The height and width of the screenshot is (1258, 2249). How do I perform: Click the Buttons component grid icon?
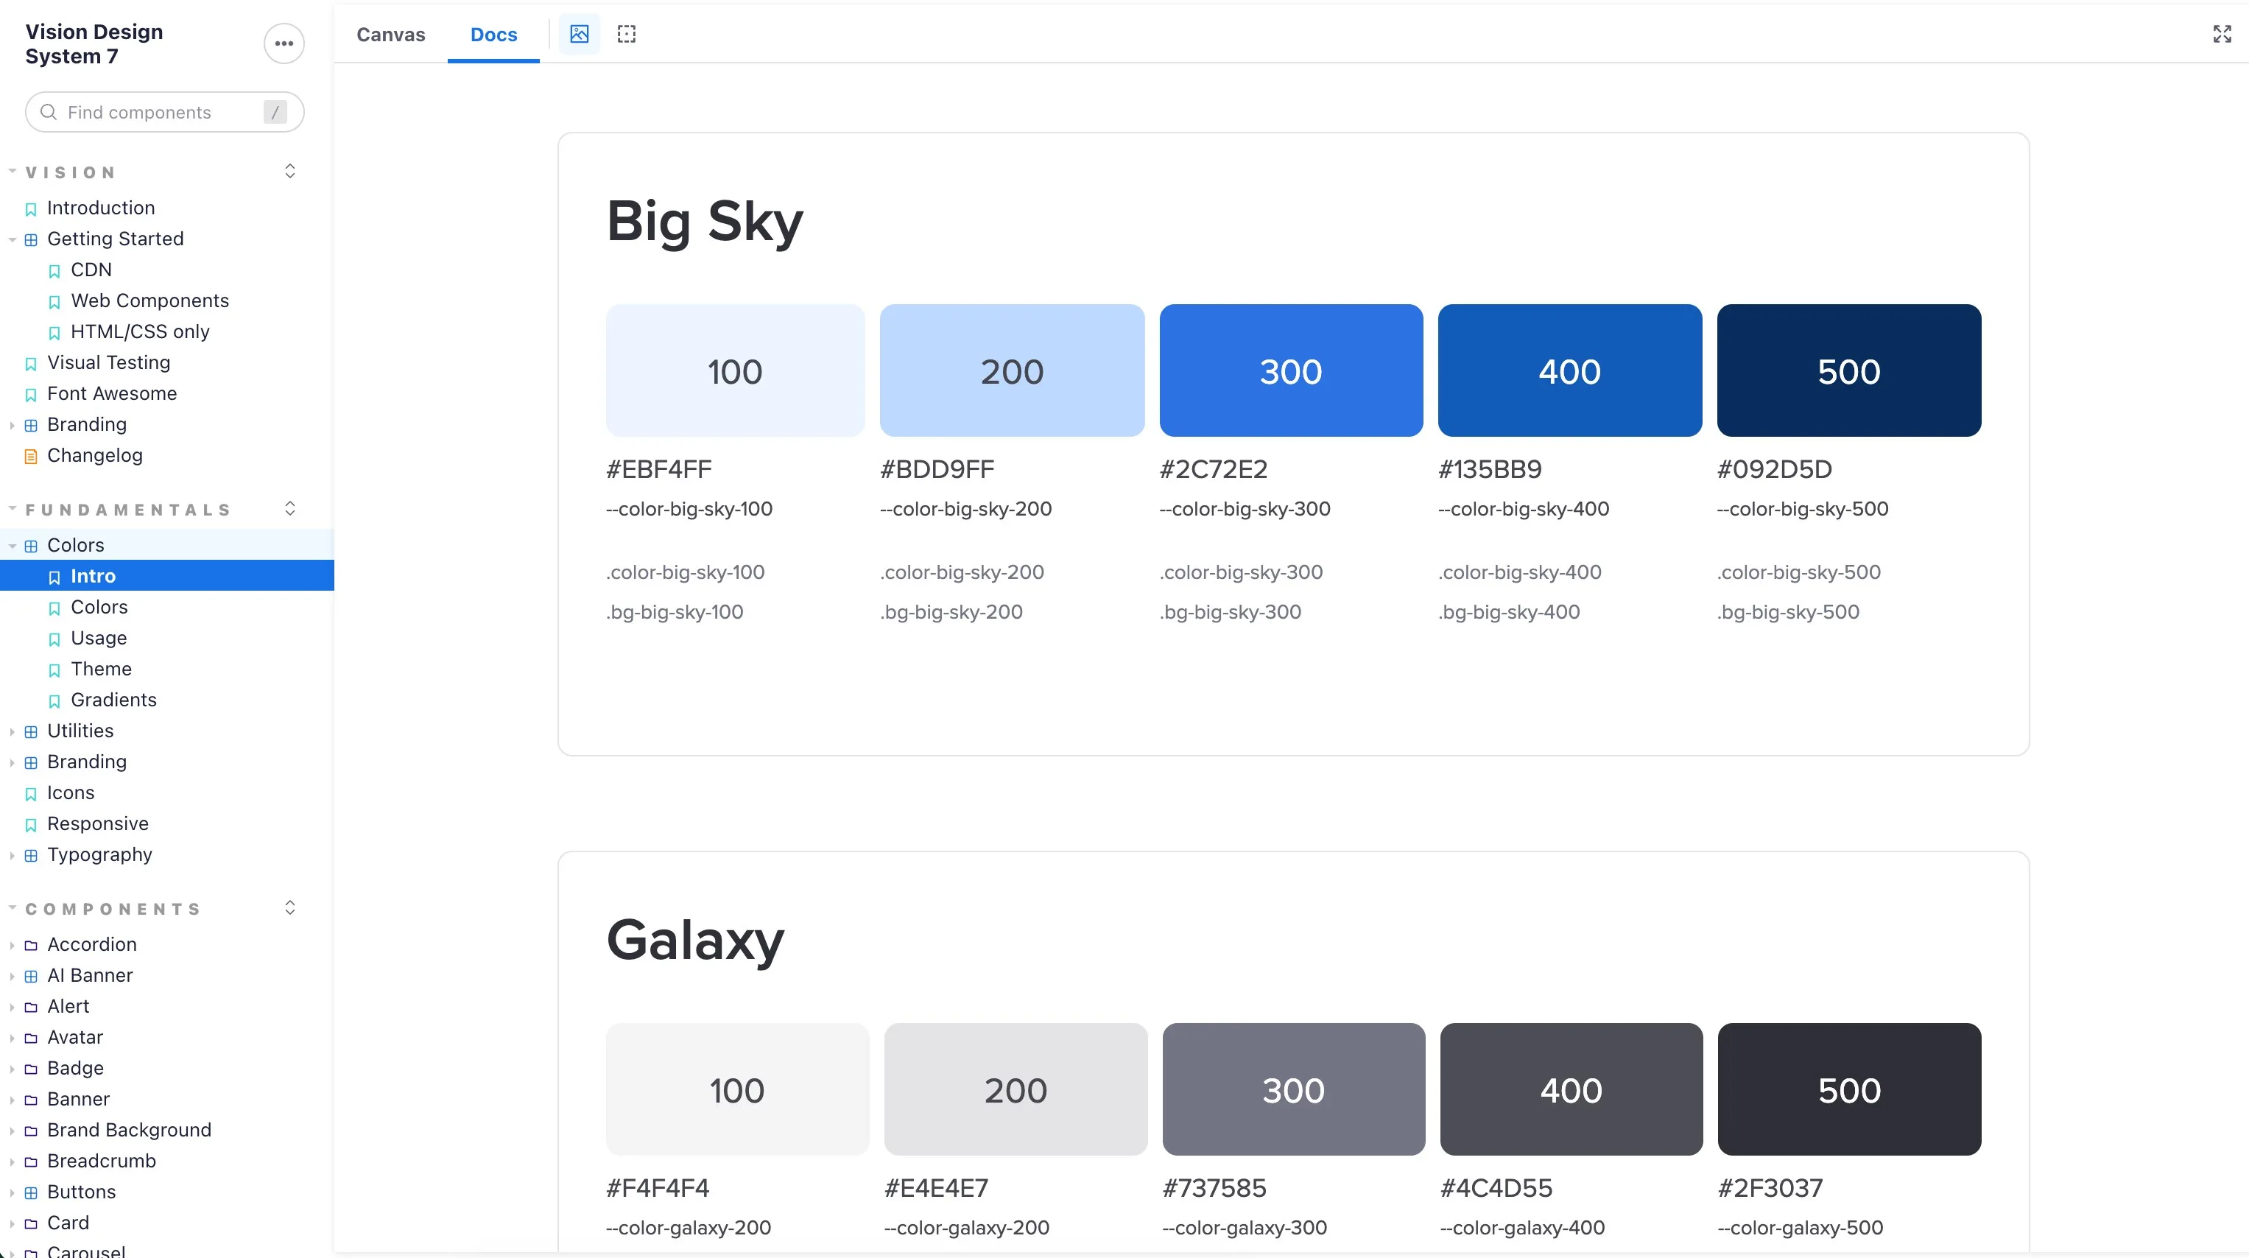pos(30,1192)
